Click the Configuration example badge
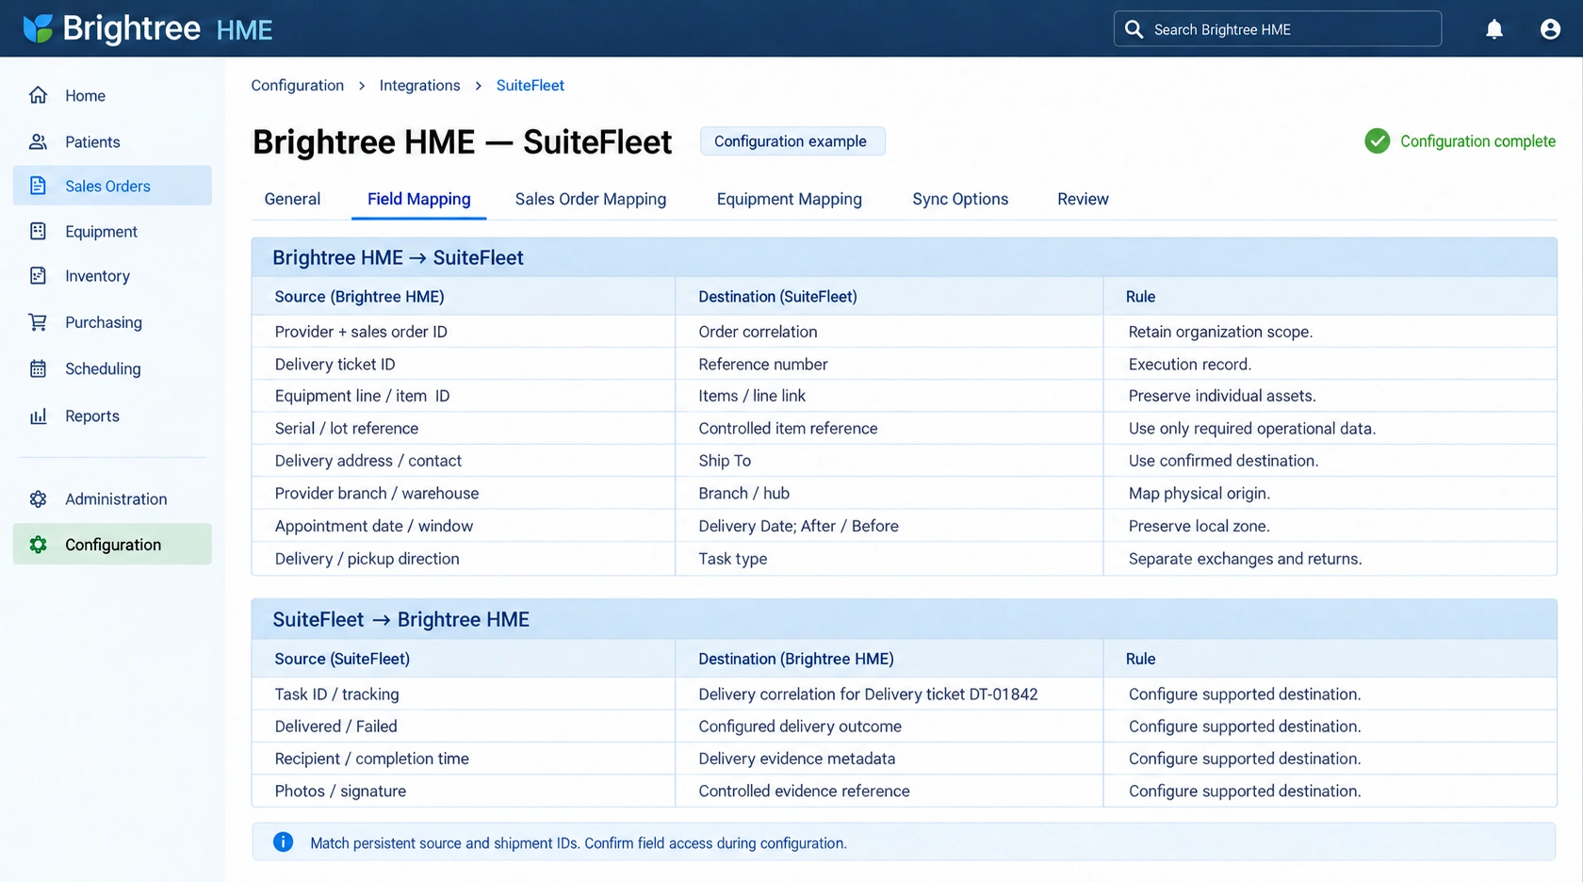 click(x=791, y=141)
